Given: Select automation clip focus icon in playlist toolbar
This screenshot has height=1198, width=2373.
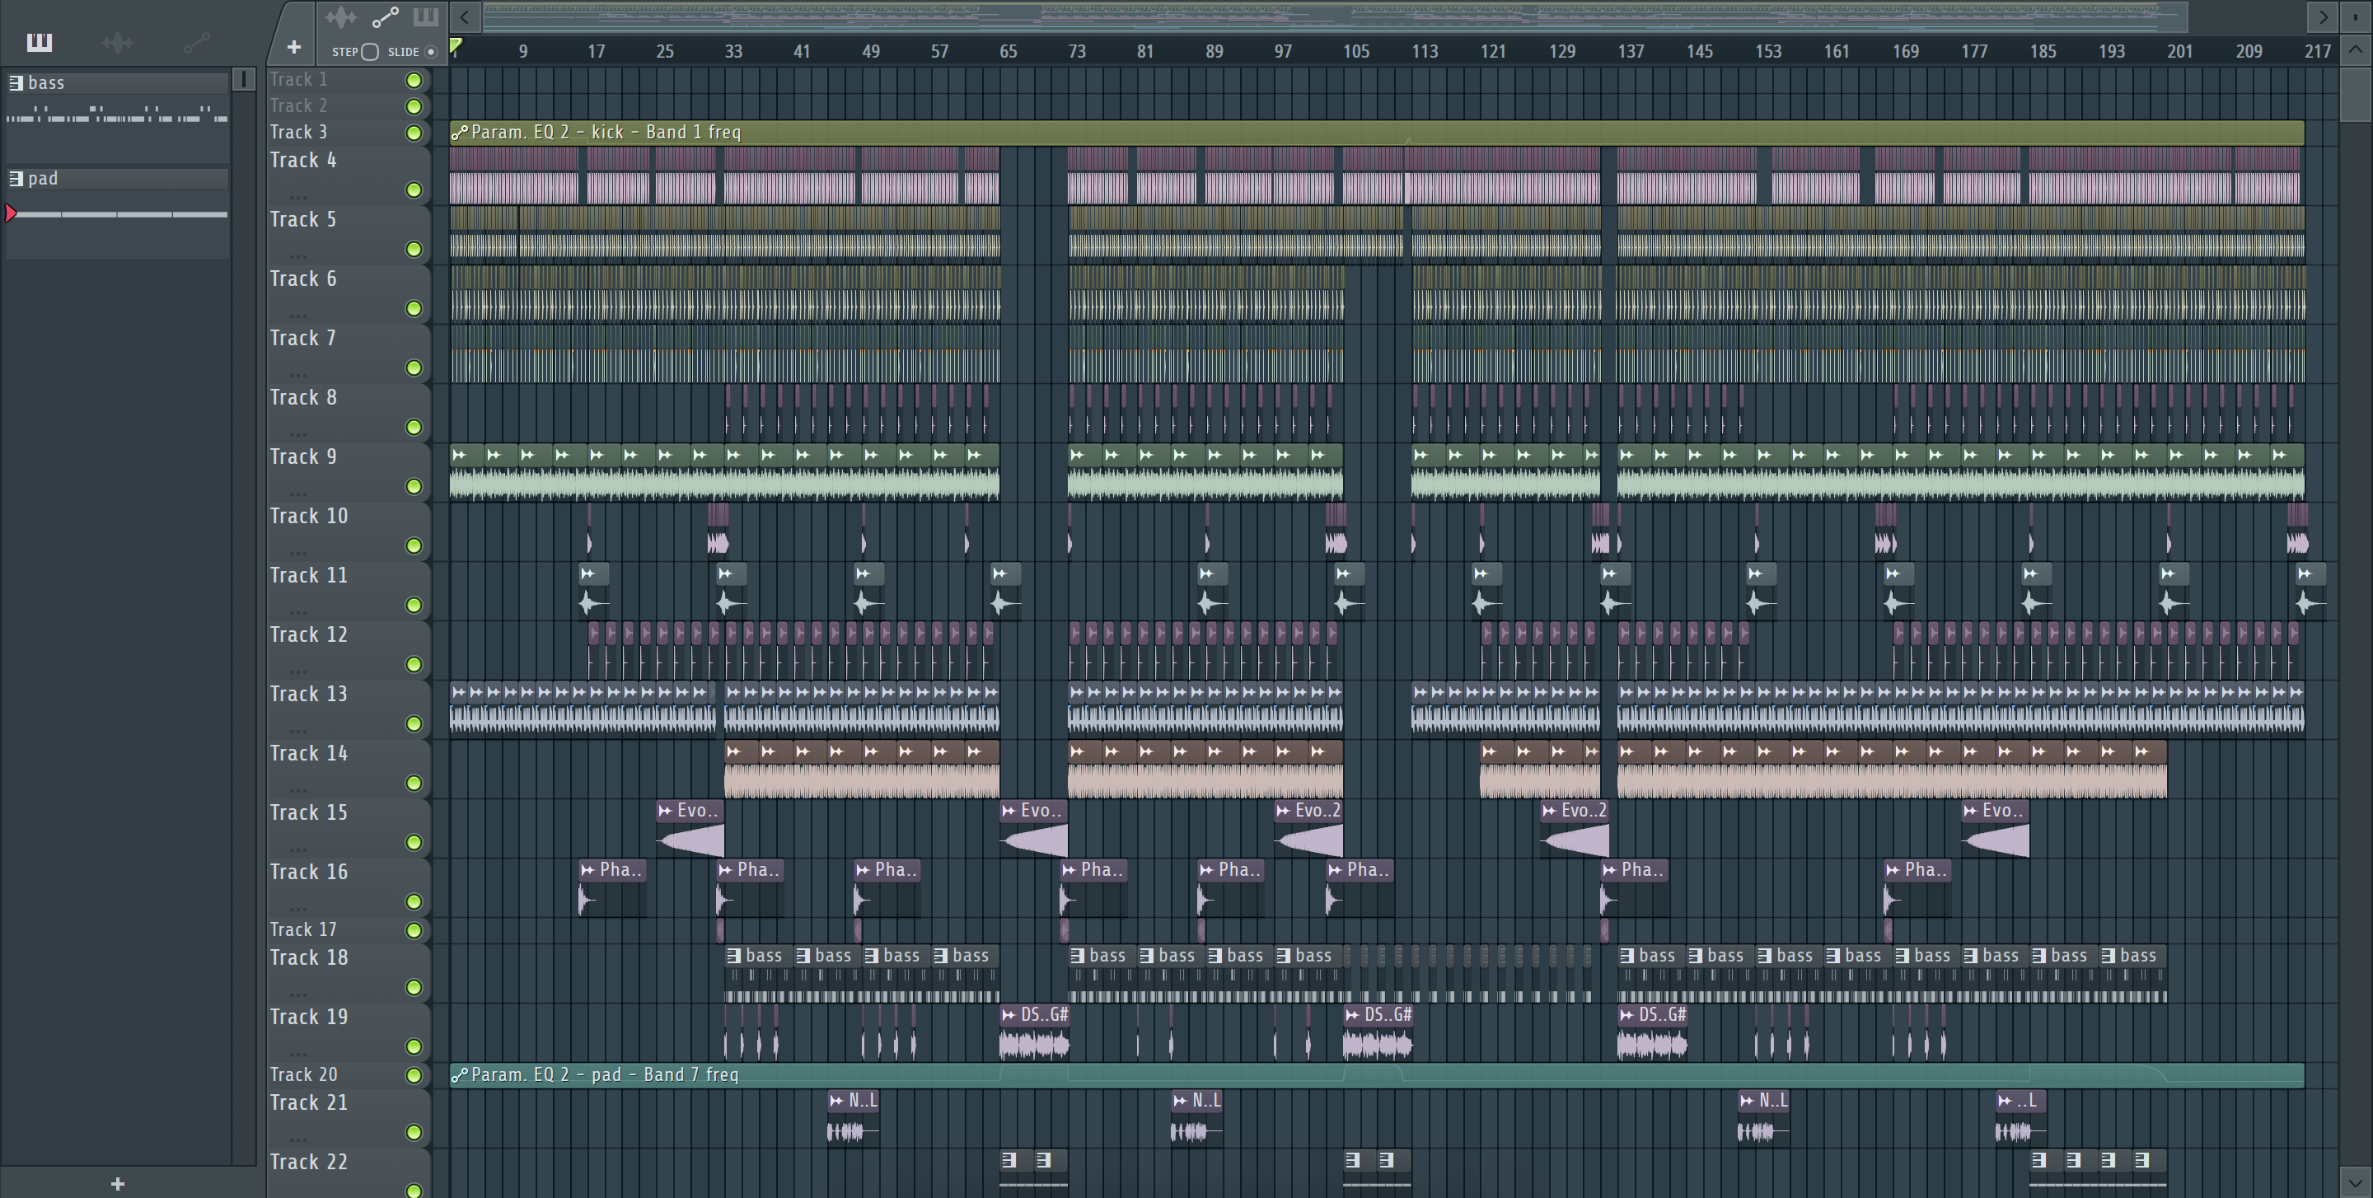Looking at the screenshot, I should coord(385,16).
